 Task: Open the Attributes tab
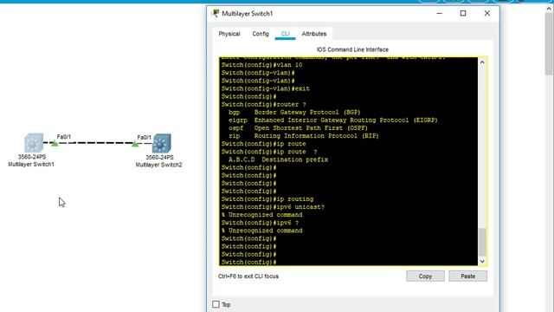(x=313, y=34)
